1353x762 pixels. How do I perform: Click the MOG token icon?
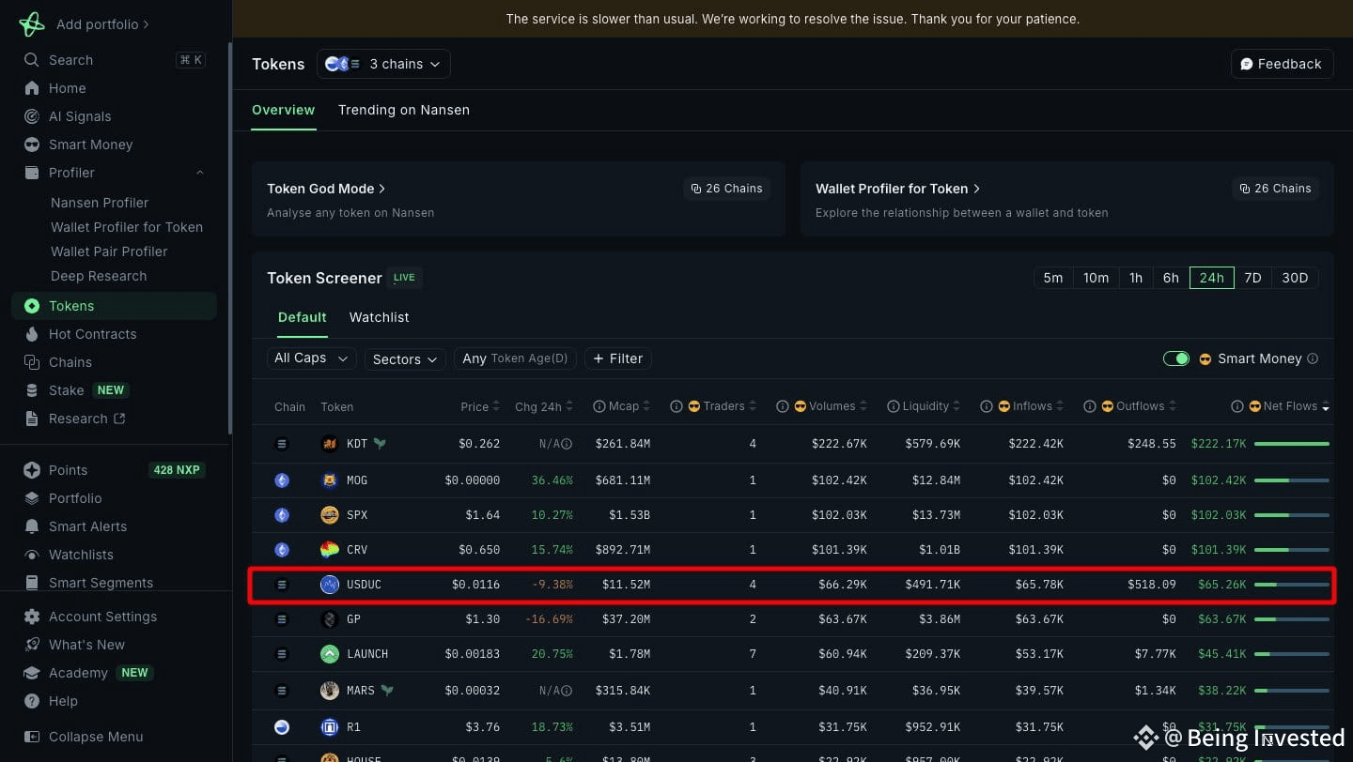click(330, 480)
